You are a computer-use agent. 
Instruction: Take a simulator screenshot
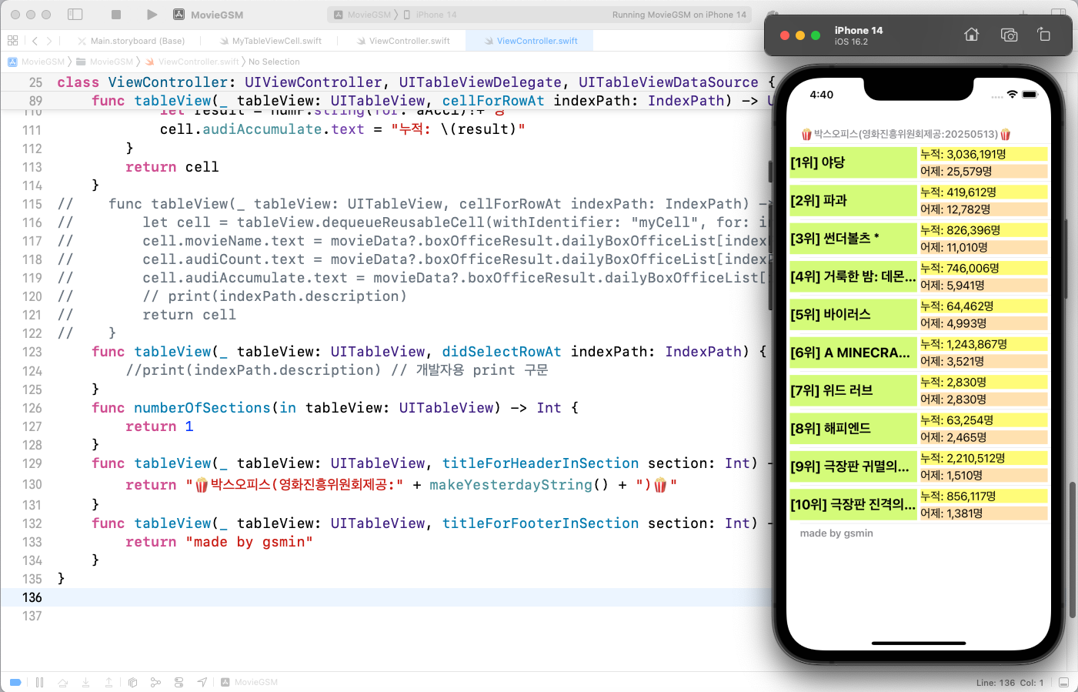coord(1009,35)
